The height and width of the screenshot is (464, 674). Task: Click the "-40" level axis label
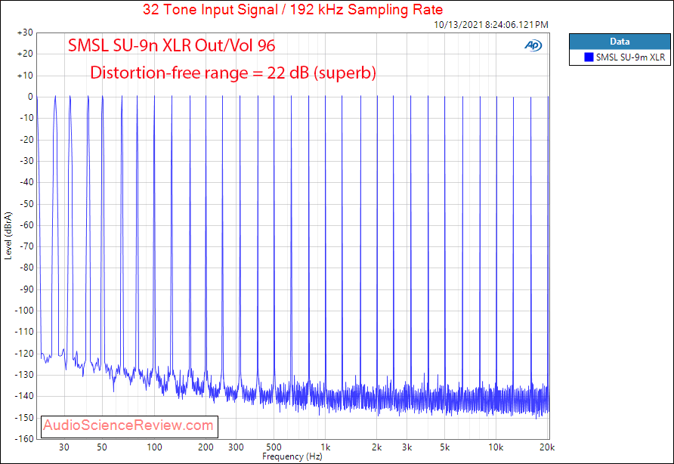(x=26, y=182)
